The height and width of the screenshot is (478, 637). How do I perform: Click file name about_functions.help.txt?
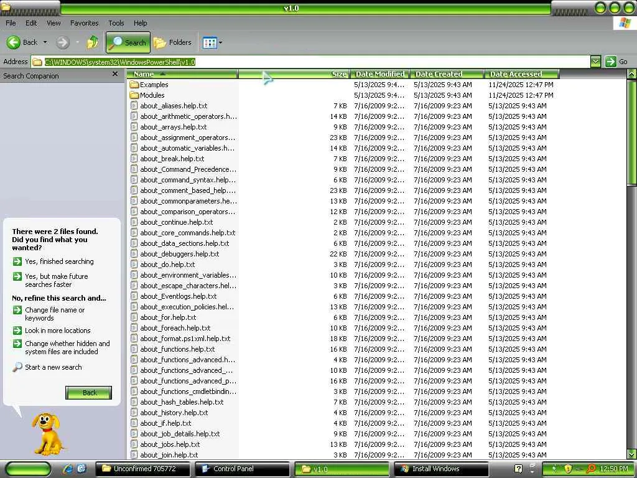click(177, 349)
